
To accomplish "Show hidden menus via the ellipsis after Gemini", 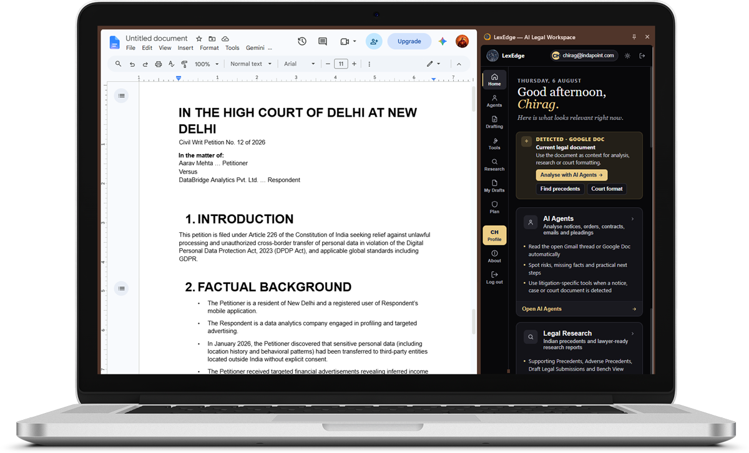I will point(270,48).
